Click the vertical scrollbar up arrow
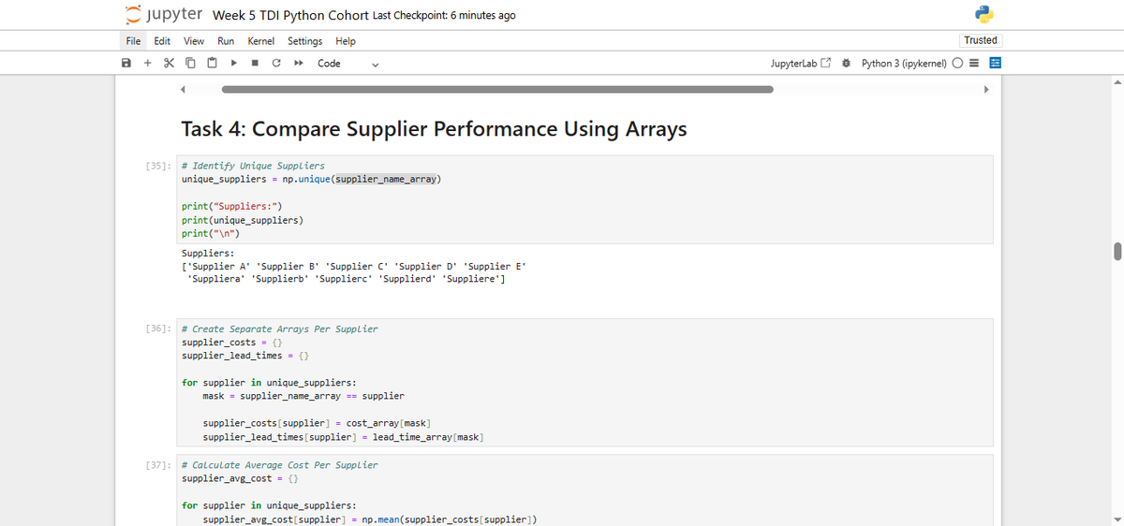Screen dimensions: 1124x526 (x=1117, y=81)
